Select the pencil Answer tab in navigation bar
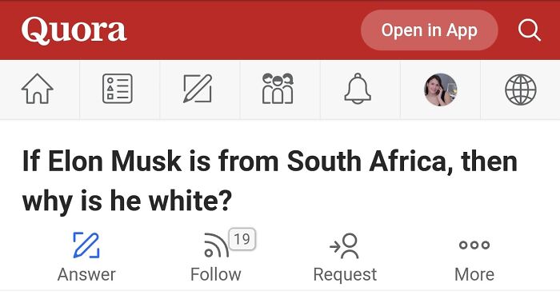 pos(198,89)
